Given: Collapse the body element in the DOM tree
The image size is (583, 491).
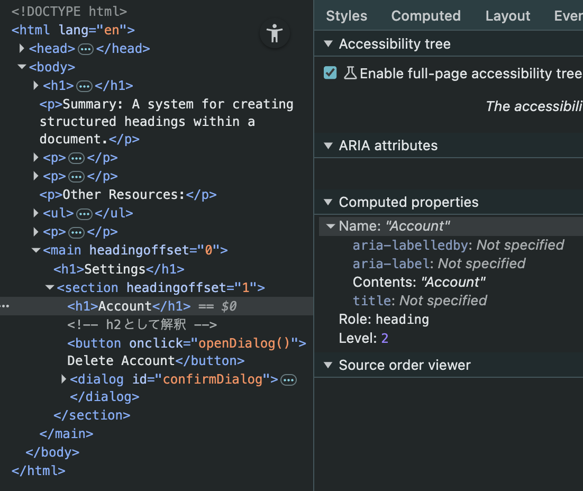Looking at the screenshot, I should point(22,67).
